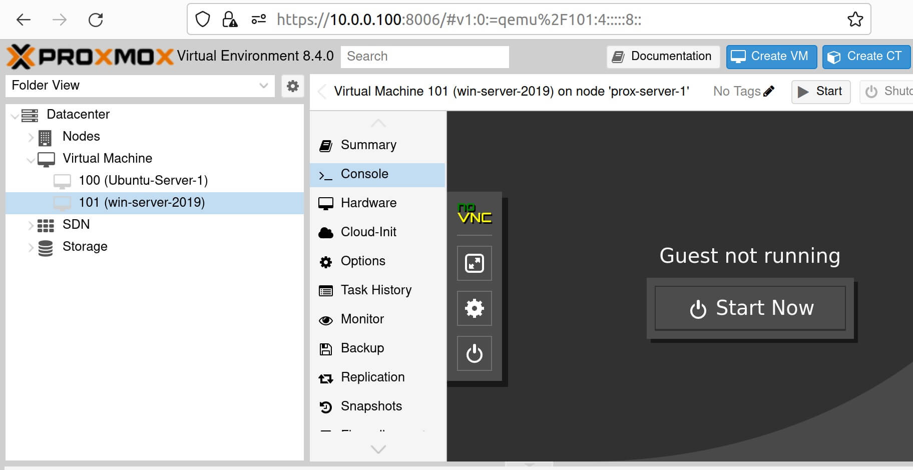This screenshot has height=470, width=913.
Task: Click the Start button in the toolbar
Action: [x=820, y=92]
